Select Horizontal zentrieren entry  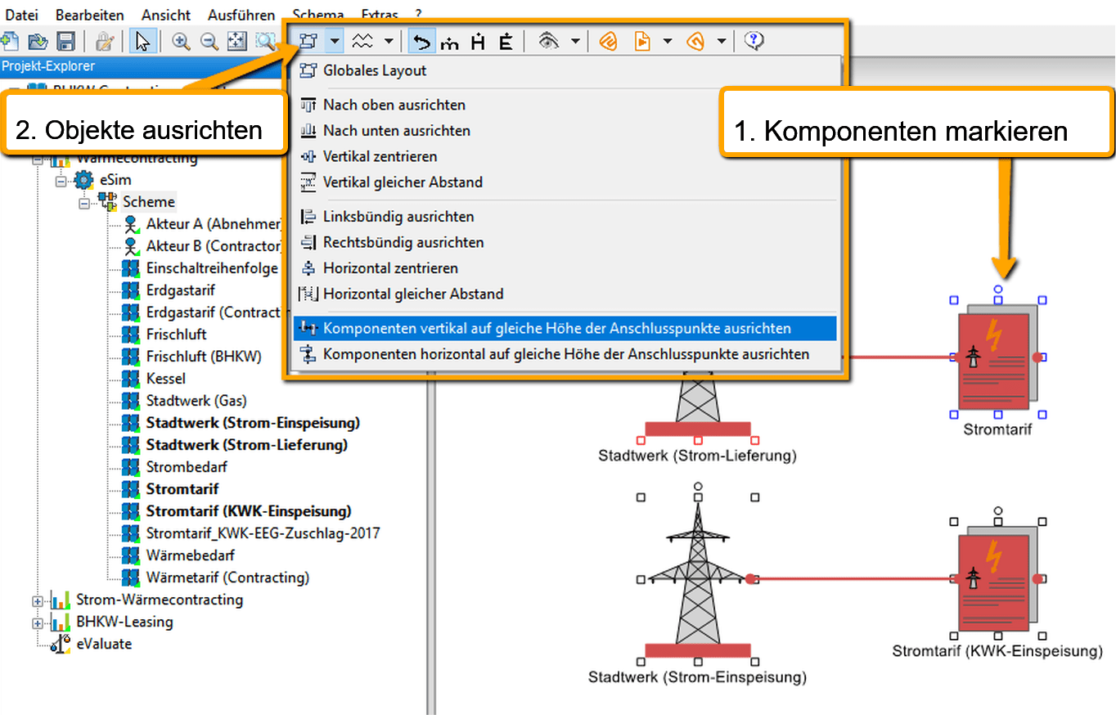[565, 268]
